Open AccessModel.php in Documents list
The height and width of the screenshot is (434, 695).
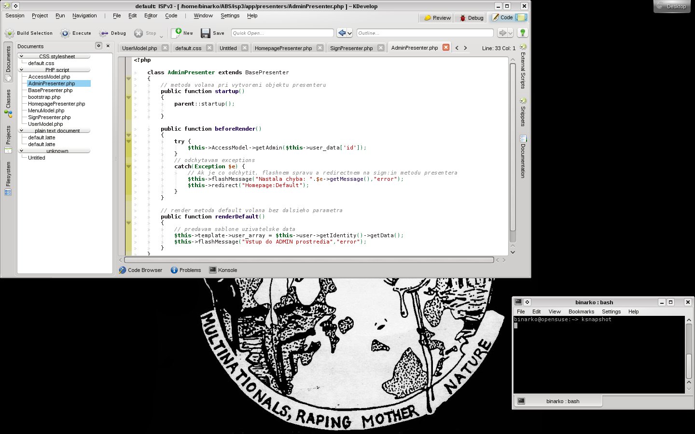coord(49,77)
